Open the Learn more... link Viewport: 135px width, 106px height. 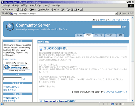(10, 59)
